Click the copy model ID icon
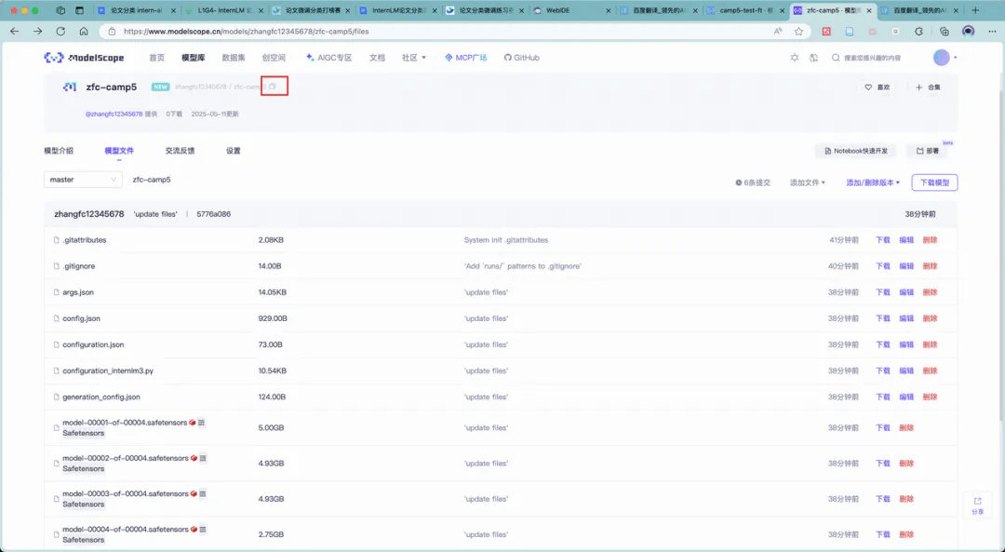 point(273,87)
